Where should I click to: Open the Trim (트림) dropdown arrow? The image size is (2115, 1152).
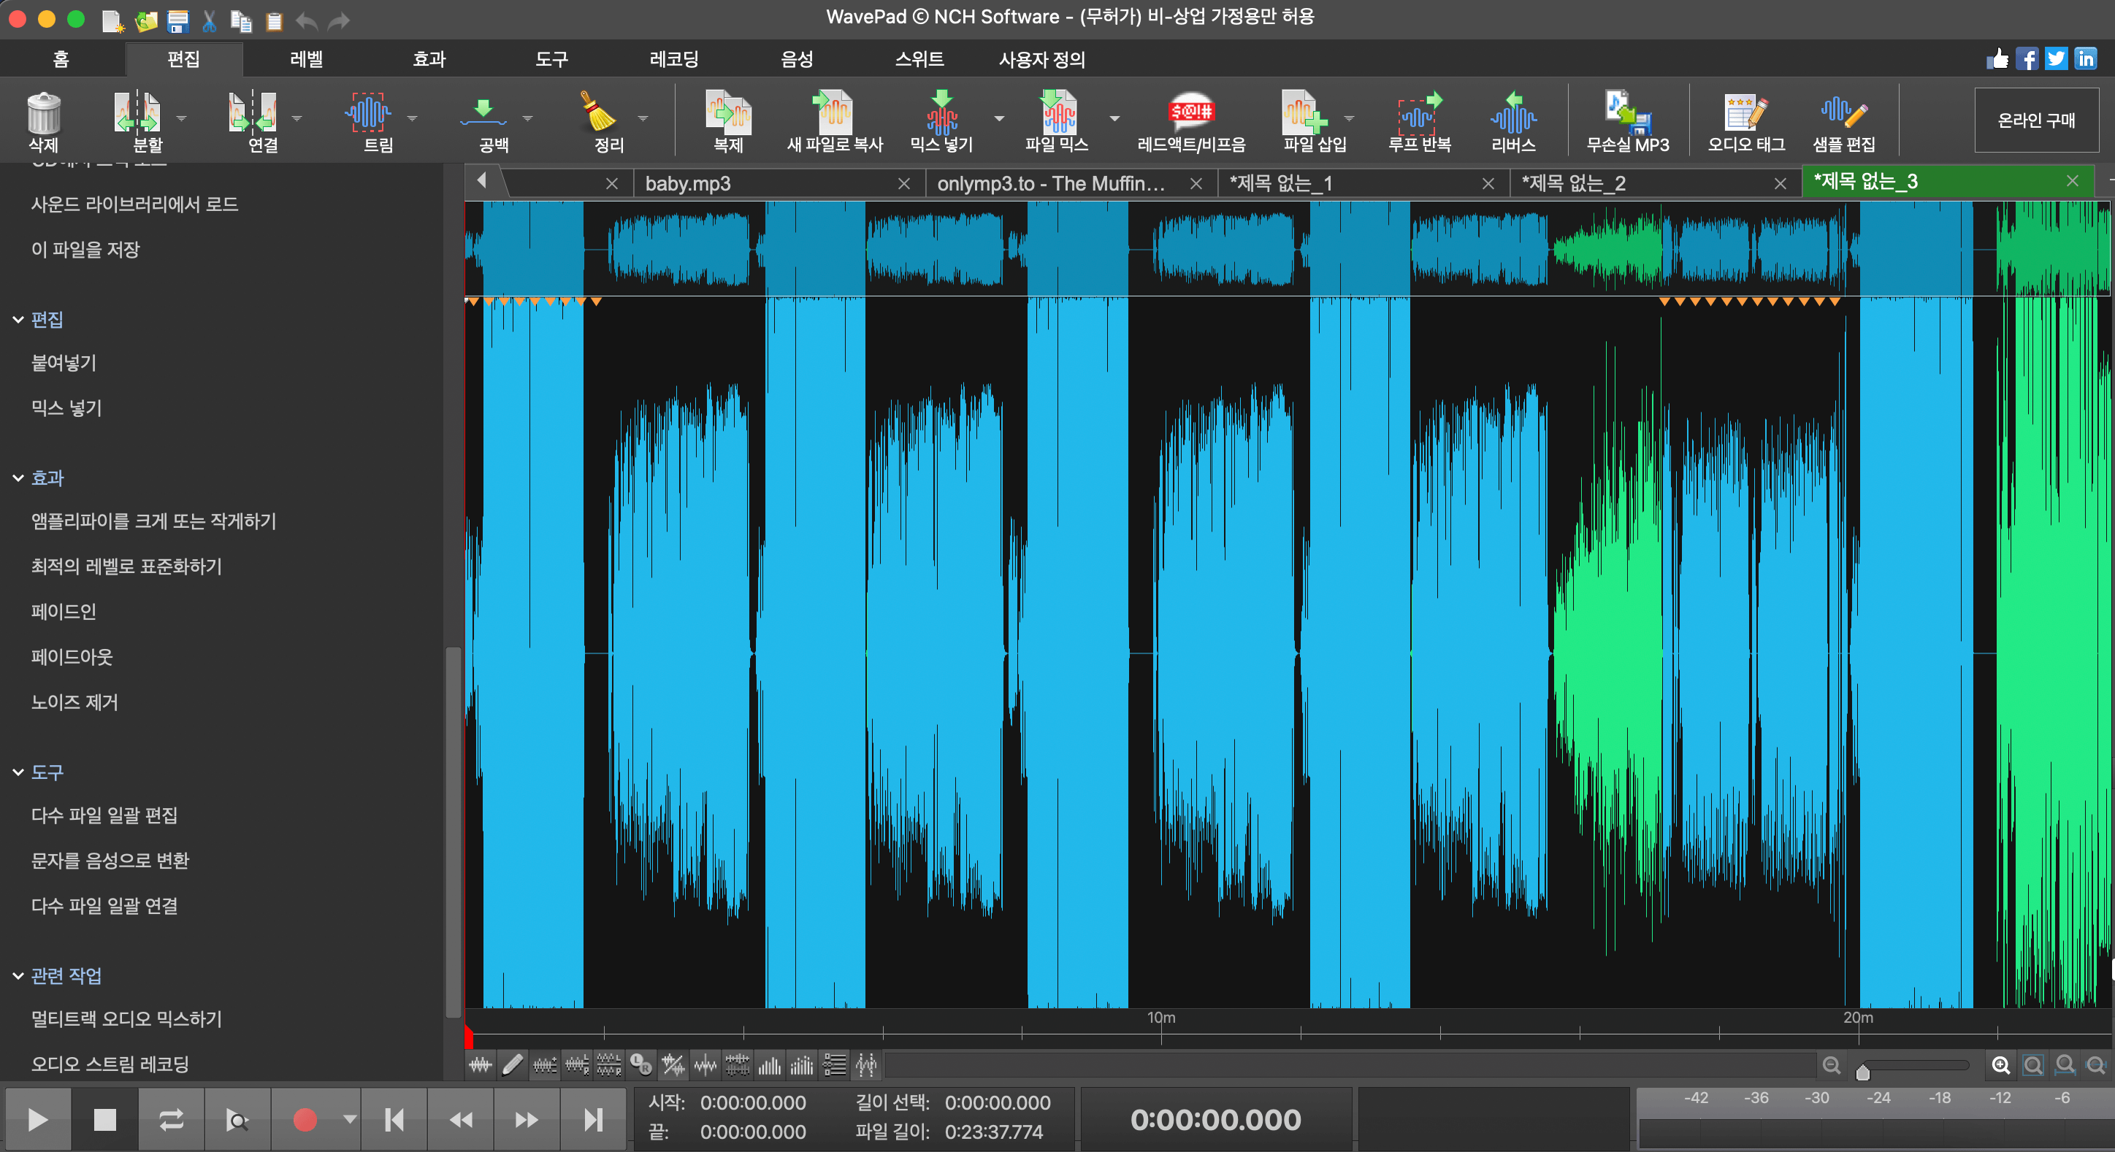412,118
